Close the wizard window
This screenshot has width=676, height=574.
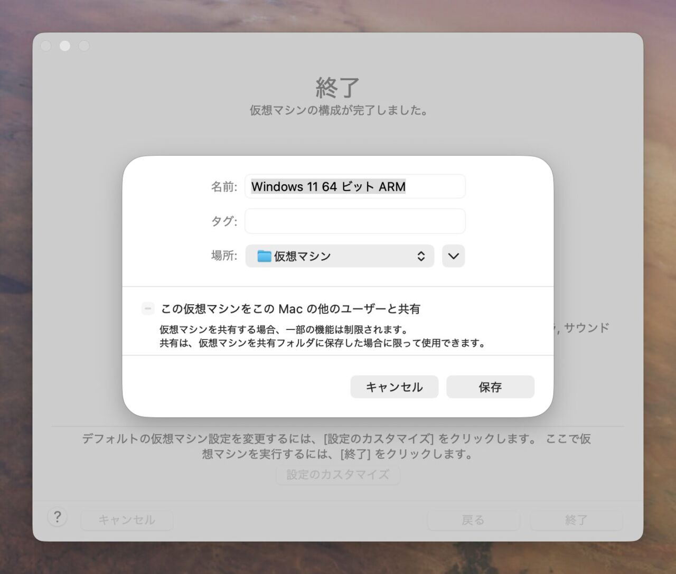point(46,46)
